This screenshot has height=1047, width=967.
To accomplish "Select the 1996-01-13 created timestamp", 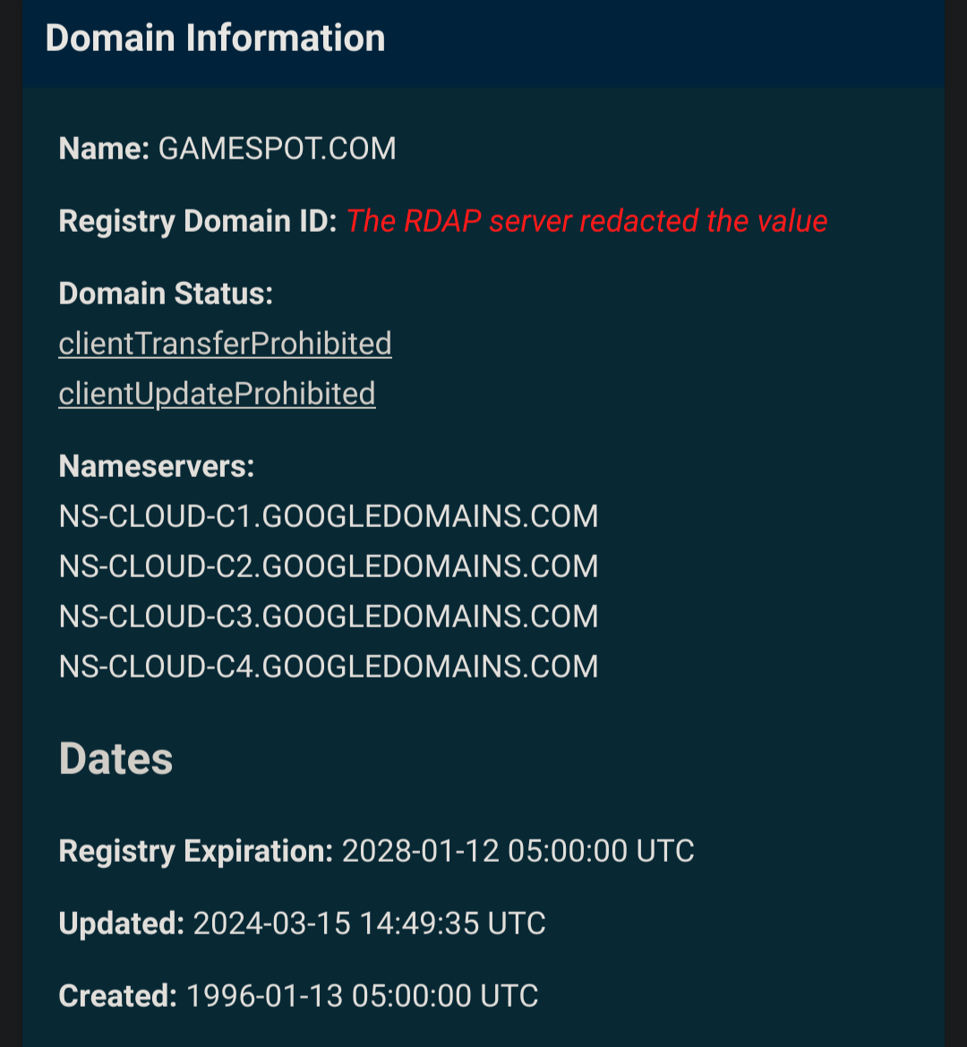I will [x=363, y=996].
